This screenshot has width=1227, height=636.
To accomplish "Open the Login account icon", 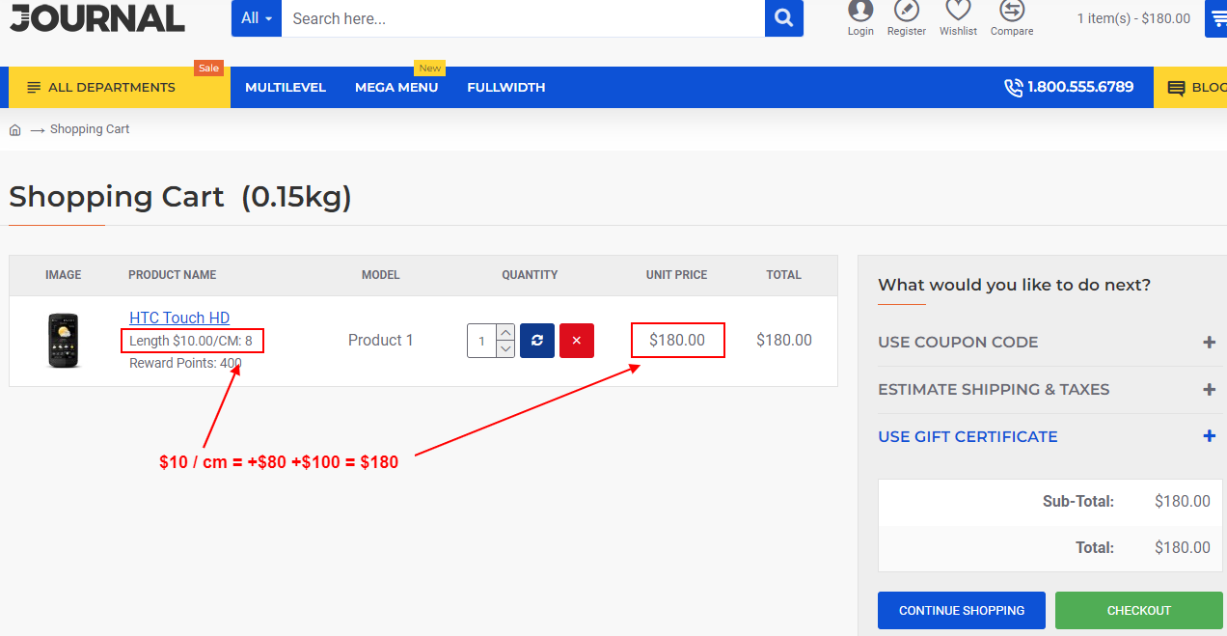I will point(860,12).
